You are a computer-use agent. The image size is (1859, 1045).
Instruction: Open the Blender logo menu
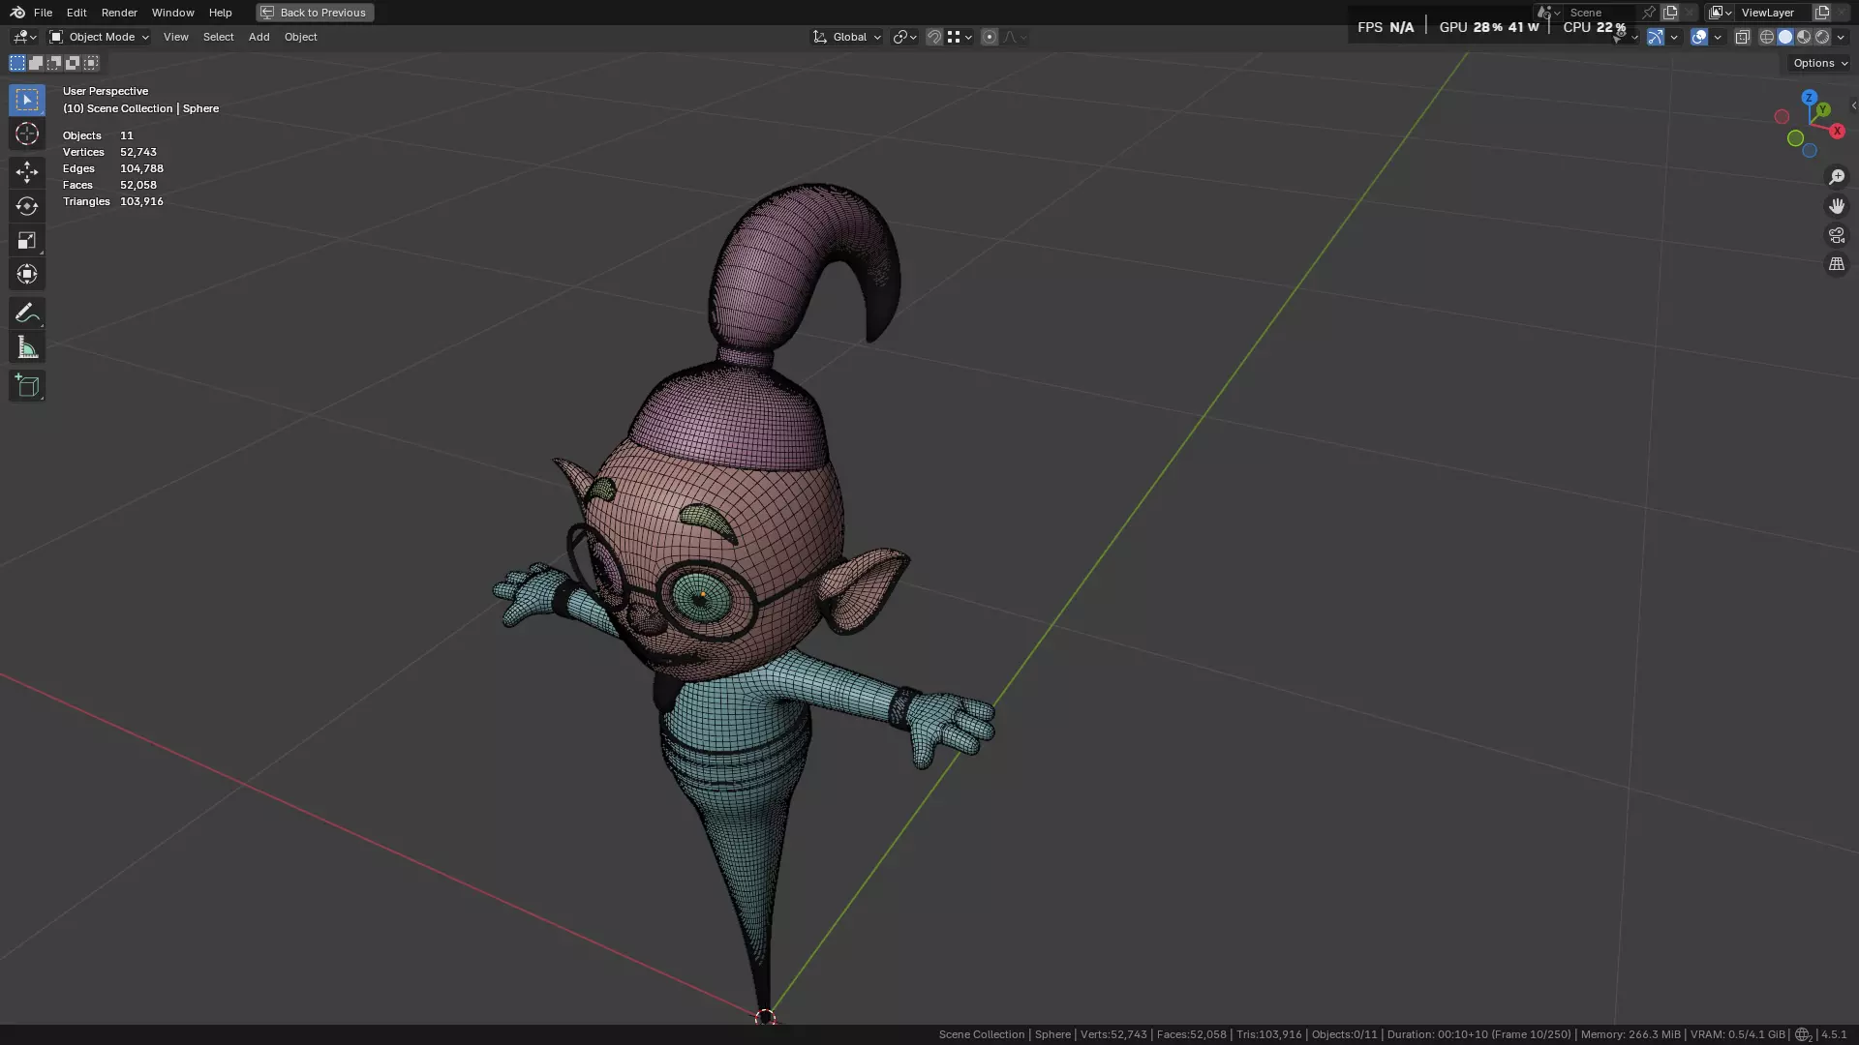16,13
